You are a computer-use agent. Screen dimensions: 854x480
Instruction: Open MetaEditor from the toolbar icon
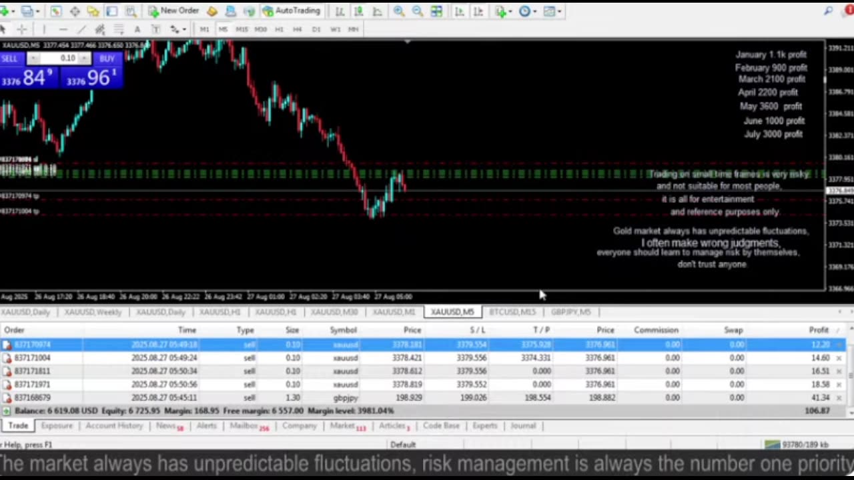(212, 11)
